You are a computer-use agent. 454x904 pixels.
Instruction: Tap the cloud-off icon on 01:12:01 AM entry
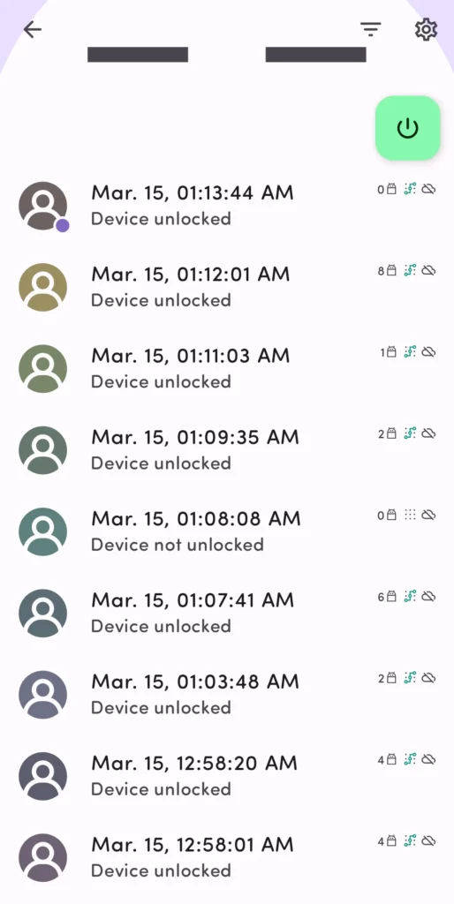pos(428,270)
